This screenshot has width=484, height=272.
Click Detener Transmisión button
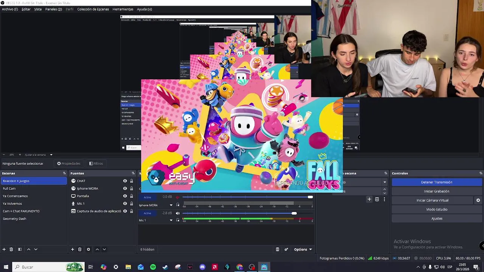pyautogui.click(x=436, y=182)
